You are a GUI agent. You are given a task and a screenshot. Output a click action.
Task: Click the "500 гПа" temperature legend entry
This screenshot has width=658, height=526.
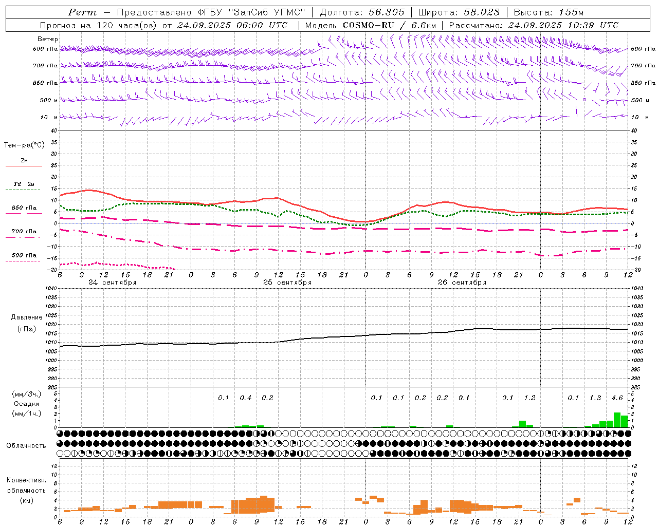tap(24, 255)
